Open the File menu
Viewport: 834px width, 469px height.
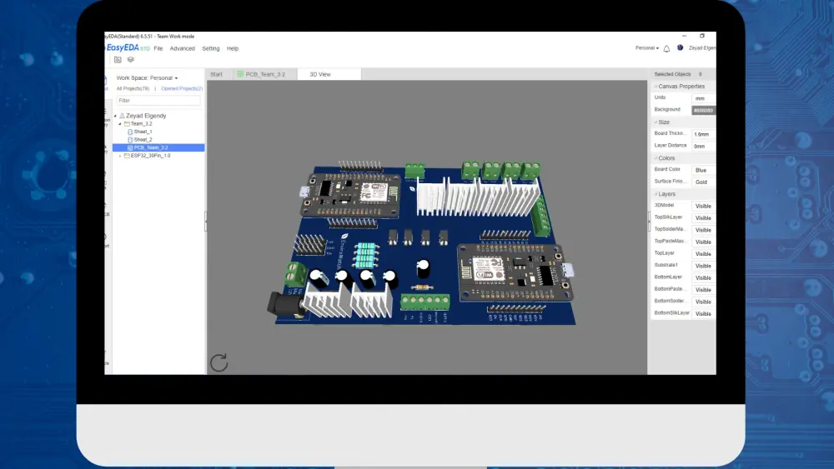pyautogui.click(x=158, y=48)
